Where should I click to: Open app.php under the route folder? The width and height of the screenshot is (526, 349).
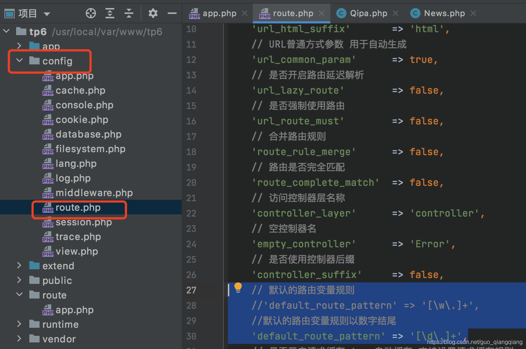75,310
